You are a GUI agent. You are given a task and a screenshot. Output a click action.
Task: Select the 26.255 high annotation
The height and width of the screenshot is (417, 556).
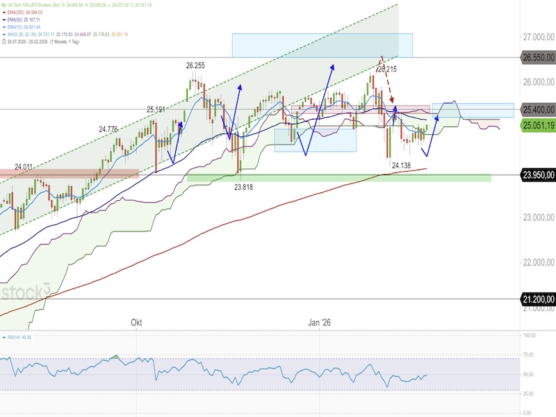click(195, 65)
